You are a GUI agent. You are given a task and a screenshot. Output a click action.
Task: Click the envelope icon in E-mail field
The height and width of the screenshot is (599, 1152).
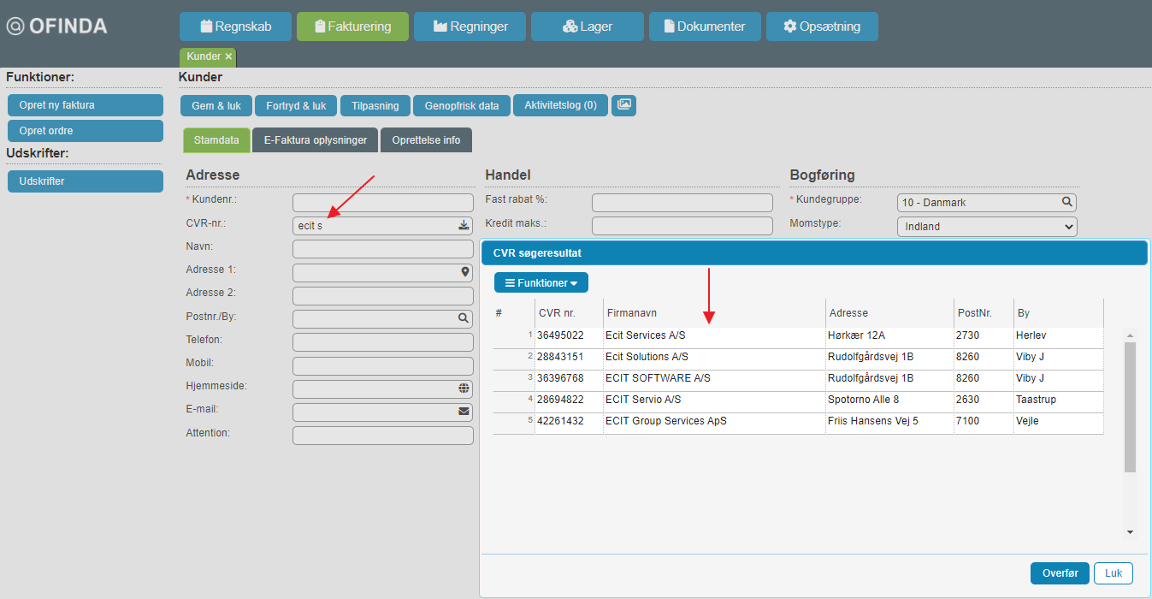464,412
